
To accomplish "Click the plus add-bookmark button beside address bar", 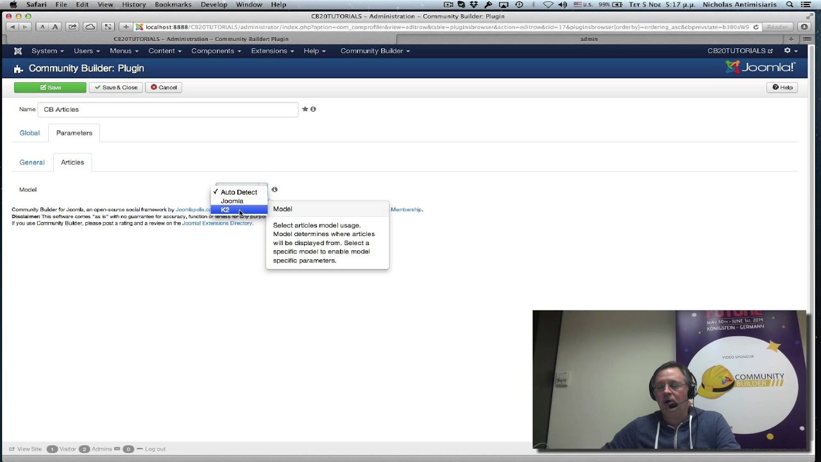I will point(126,27).
